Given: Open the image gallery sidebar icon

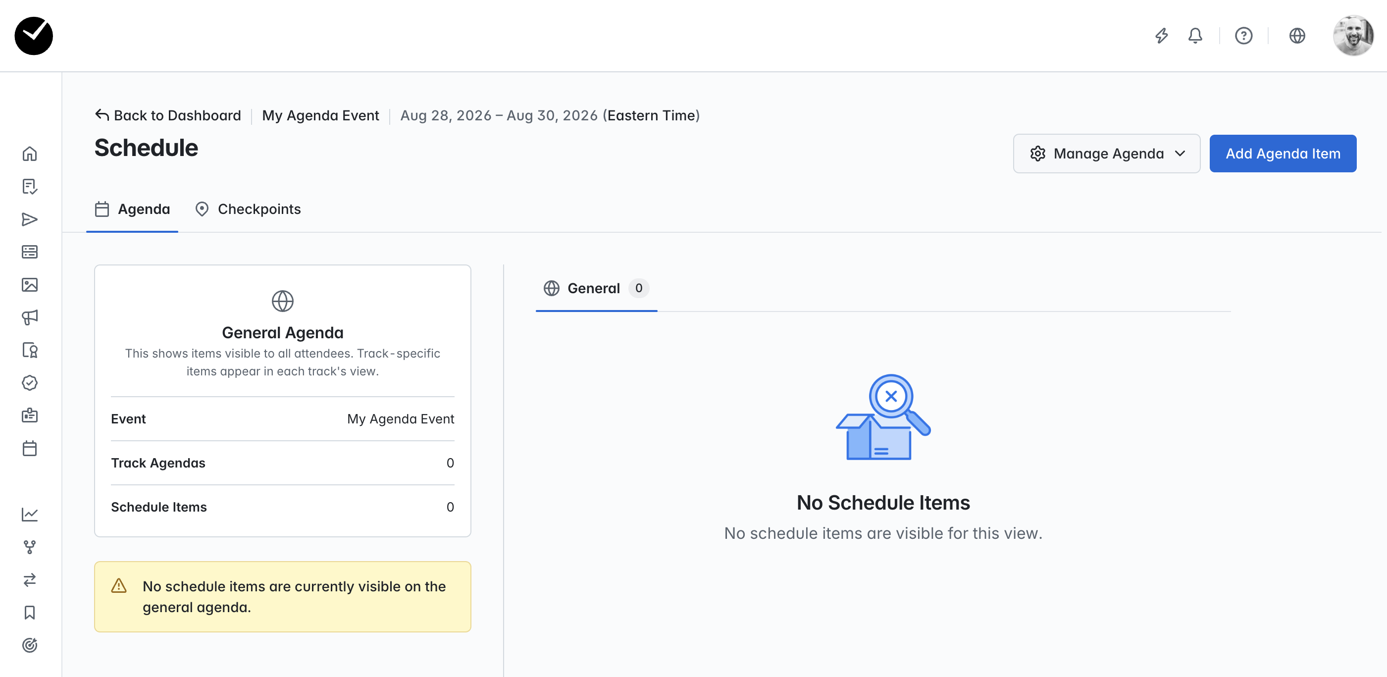Looking at the screenshot, I should click(x=30, y=285).
